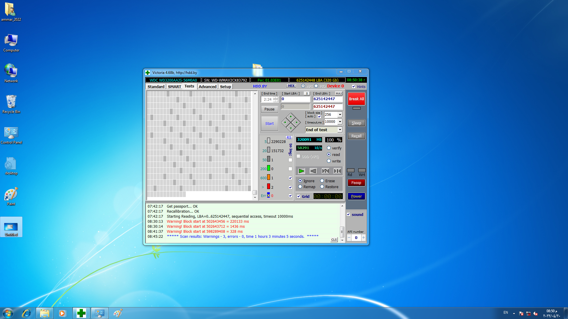Click the red Break All button
The height and width of the screenshot is (319, 568).
click(x=356, y=99)
